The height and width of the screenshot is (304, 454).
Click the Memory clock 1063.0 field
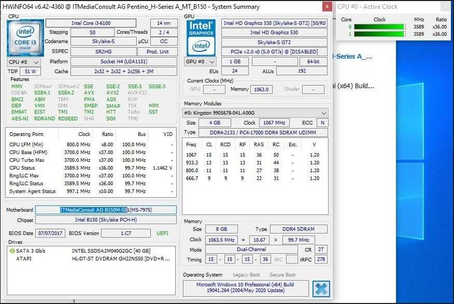tap(261, 90)
